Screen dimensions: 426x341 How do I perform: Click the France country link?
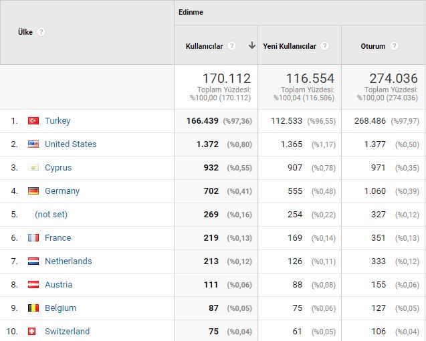(x=58, y=238)
